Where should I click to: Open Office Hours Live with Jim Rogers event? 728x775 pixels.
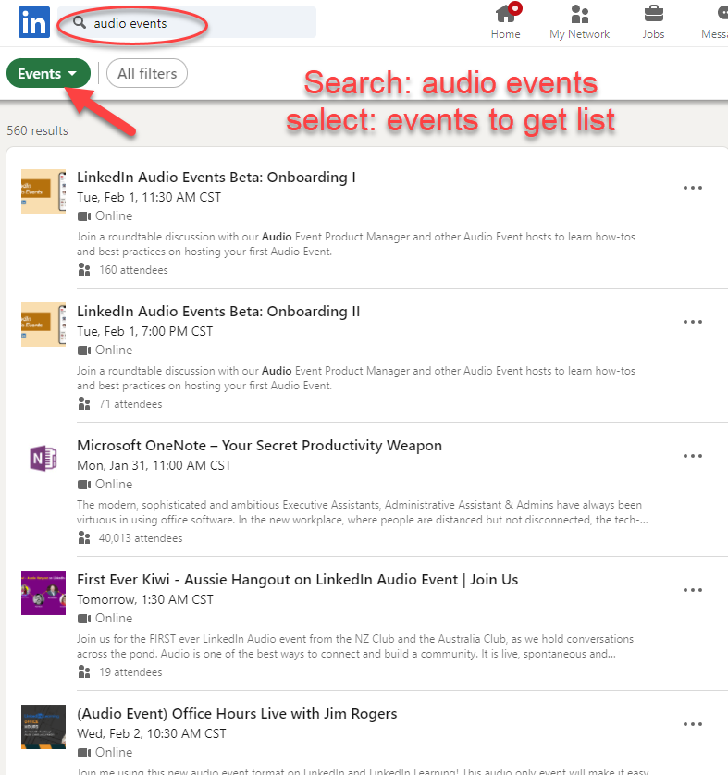click(x=237, y=714)
